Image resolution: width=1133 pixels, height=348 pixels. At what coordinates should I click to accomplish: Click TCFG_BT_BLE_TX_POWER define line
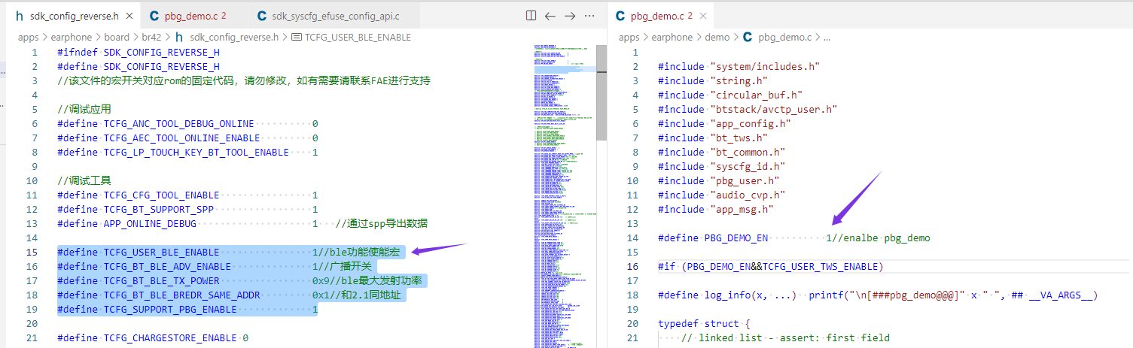coord(242,280)
